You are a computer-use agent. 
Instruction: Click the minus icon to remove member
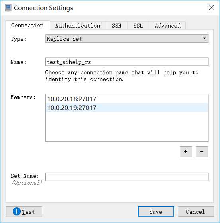tap(202, 151)
